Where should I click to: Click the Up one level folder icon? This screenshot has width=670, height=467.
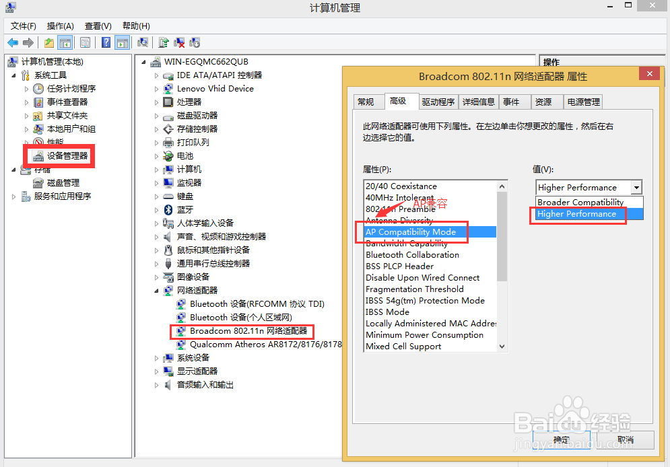[x=49, y=42]
